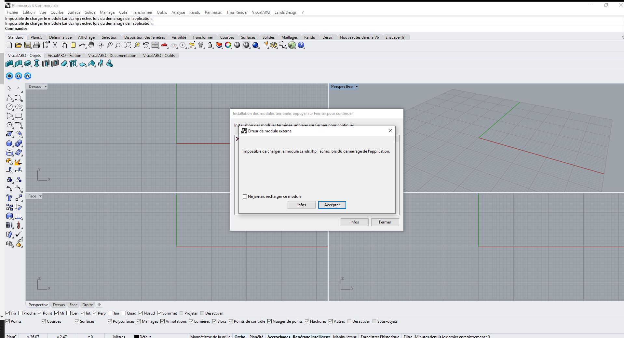Open options with the gear icon
Image resolution: width=624 pixels, height=338 pixels.
[274, 45]
